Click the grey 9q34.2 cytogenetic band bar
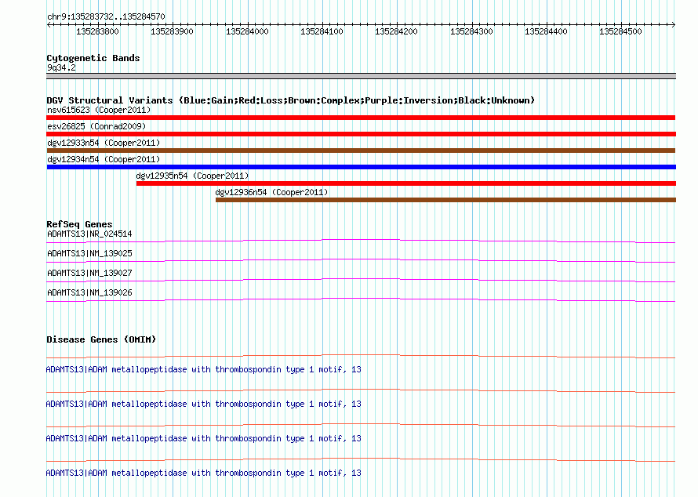 [x=361, y=76]
